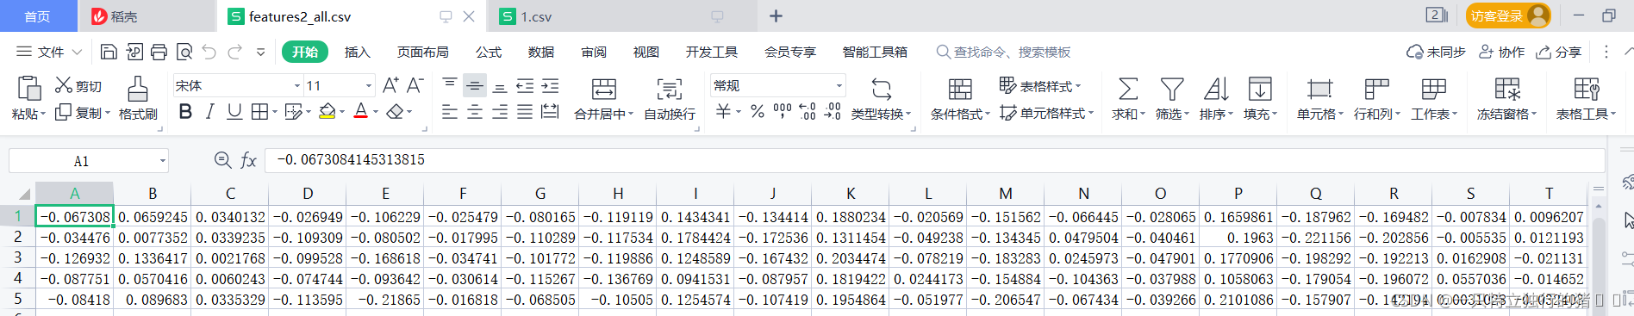The width and height of the screenshot is (1634, 316).
Task: Click the decrease indent icon
Action: point(525,85)
